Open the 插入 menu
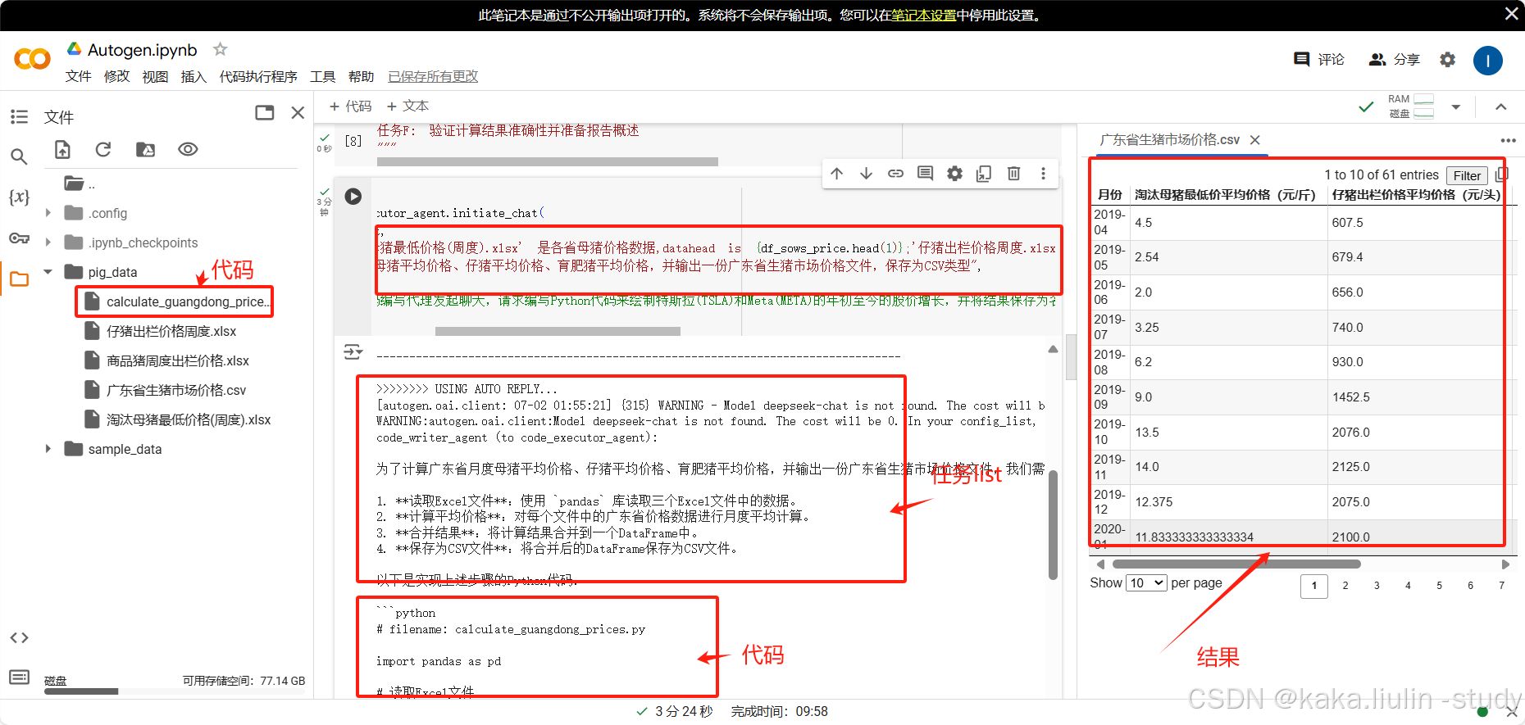Screen dimensions: 1525x725 (x=193, y=76)
